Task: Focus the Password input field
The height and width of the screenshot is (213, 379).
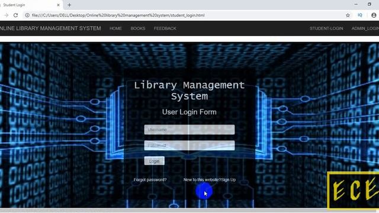Action: tap(189, 146)
